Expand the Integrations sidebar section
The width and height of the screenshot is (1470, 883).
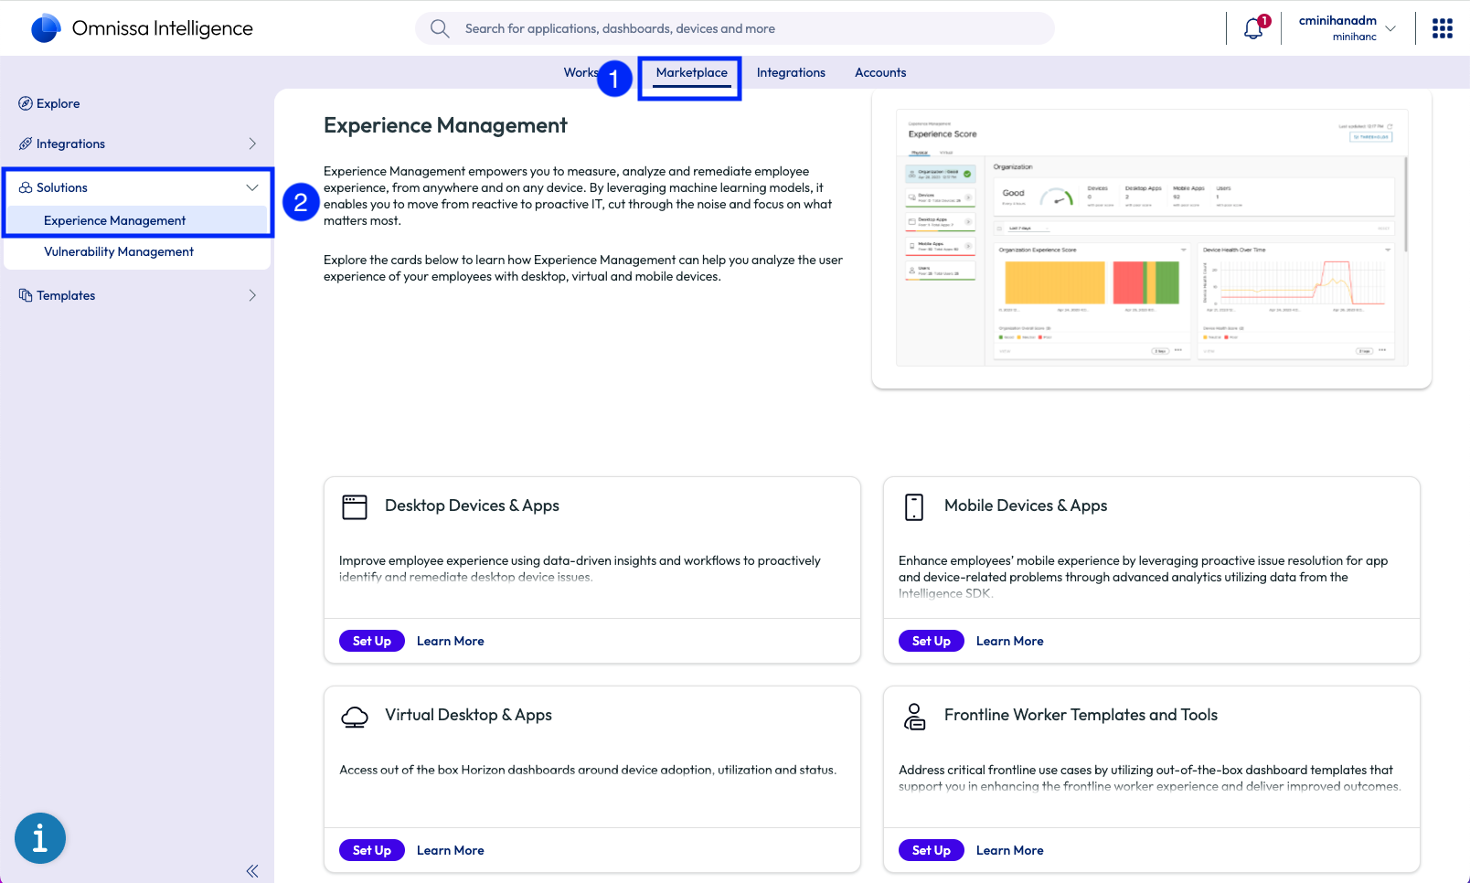(252, 144)
